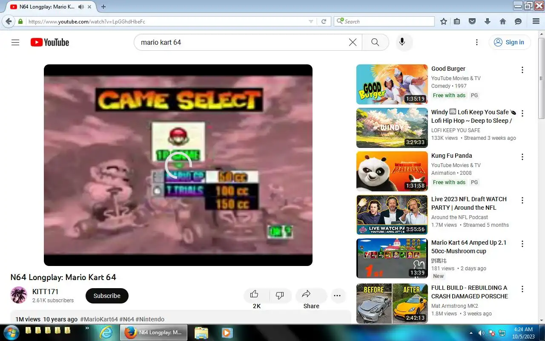Open options for Full Build Porsche video
The width and height of the screenshot is (545, 341).
pos(522,289)
